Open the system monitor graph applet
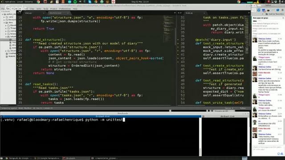Viewport: 285px width, 160px height. pos(252,2)
